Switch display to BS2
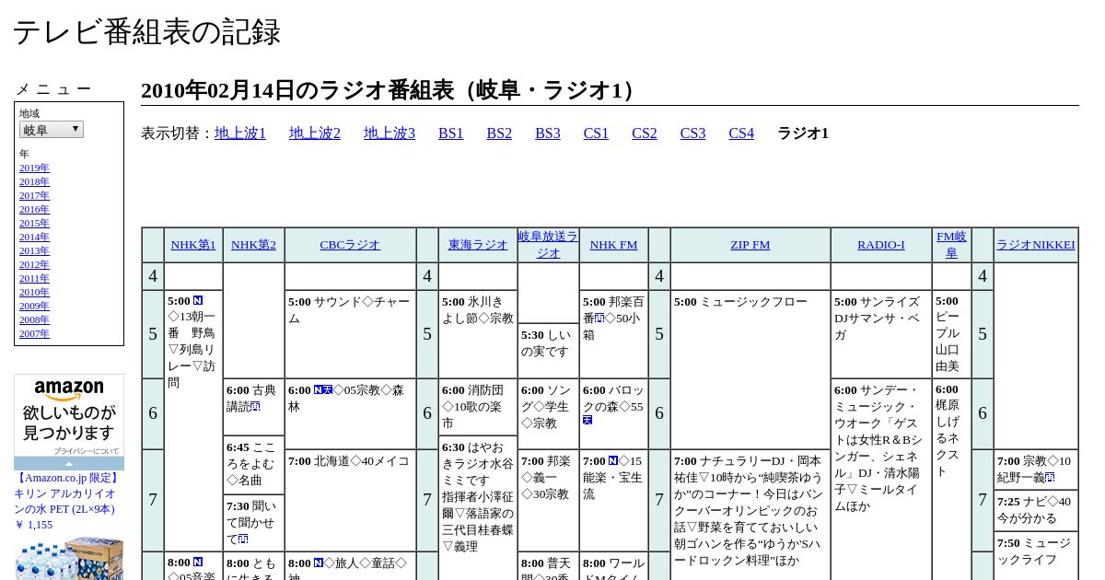 tap(499, 133)
